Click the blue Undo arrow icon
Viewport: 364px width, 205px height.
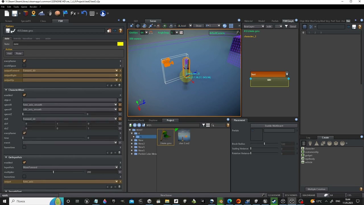pos(84,13)
